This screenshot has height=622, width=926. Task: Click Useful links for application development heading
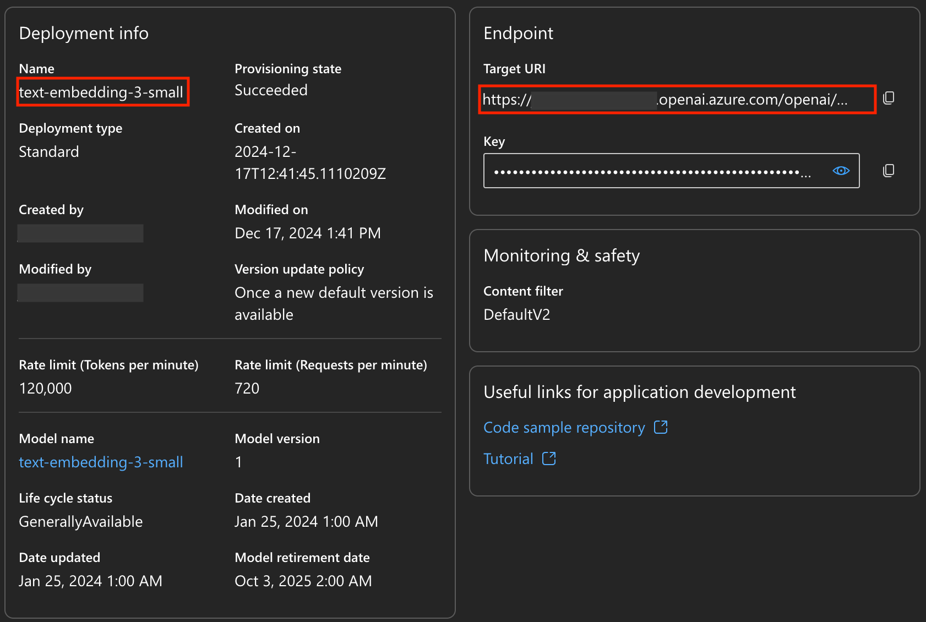click(x=640, y=392)
